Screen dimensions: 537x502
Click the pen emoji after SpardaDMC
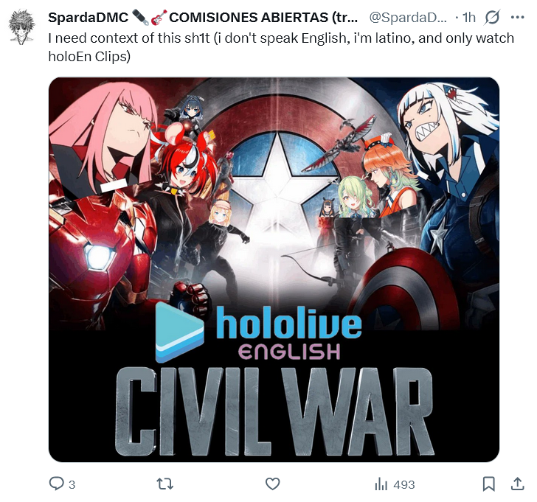click(x=140, y=18)
